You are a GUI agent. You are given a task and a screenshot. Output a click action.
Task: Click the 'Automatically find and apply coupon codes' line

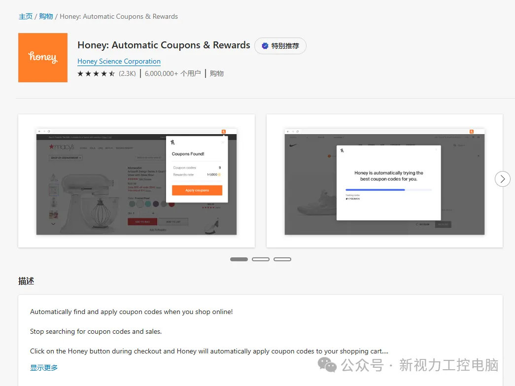[132, 312]
